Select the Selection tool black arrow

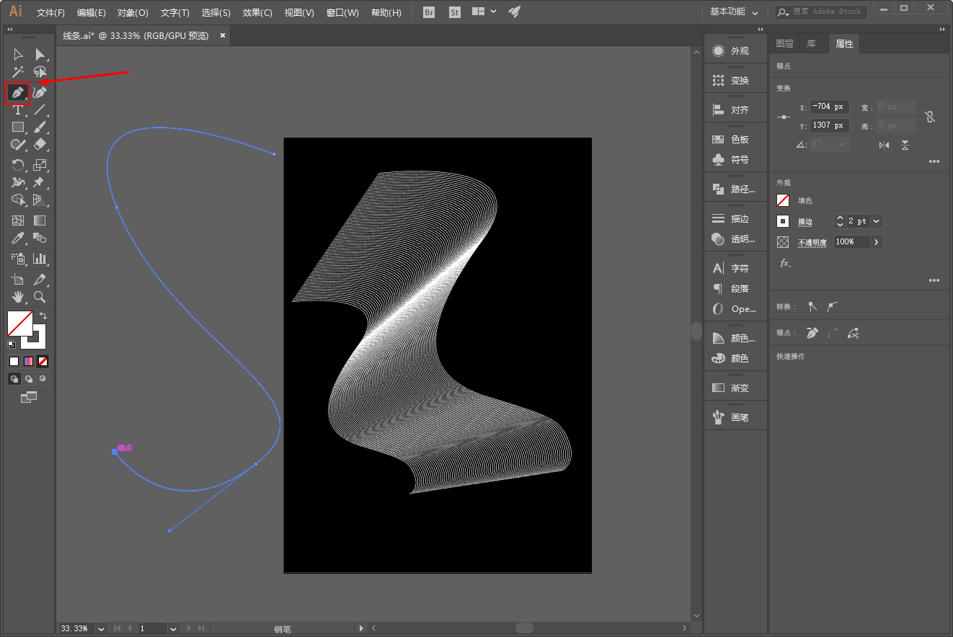click(18, 55)
